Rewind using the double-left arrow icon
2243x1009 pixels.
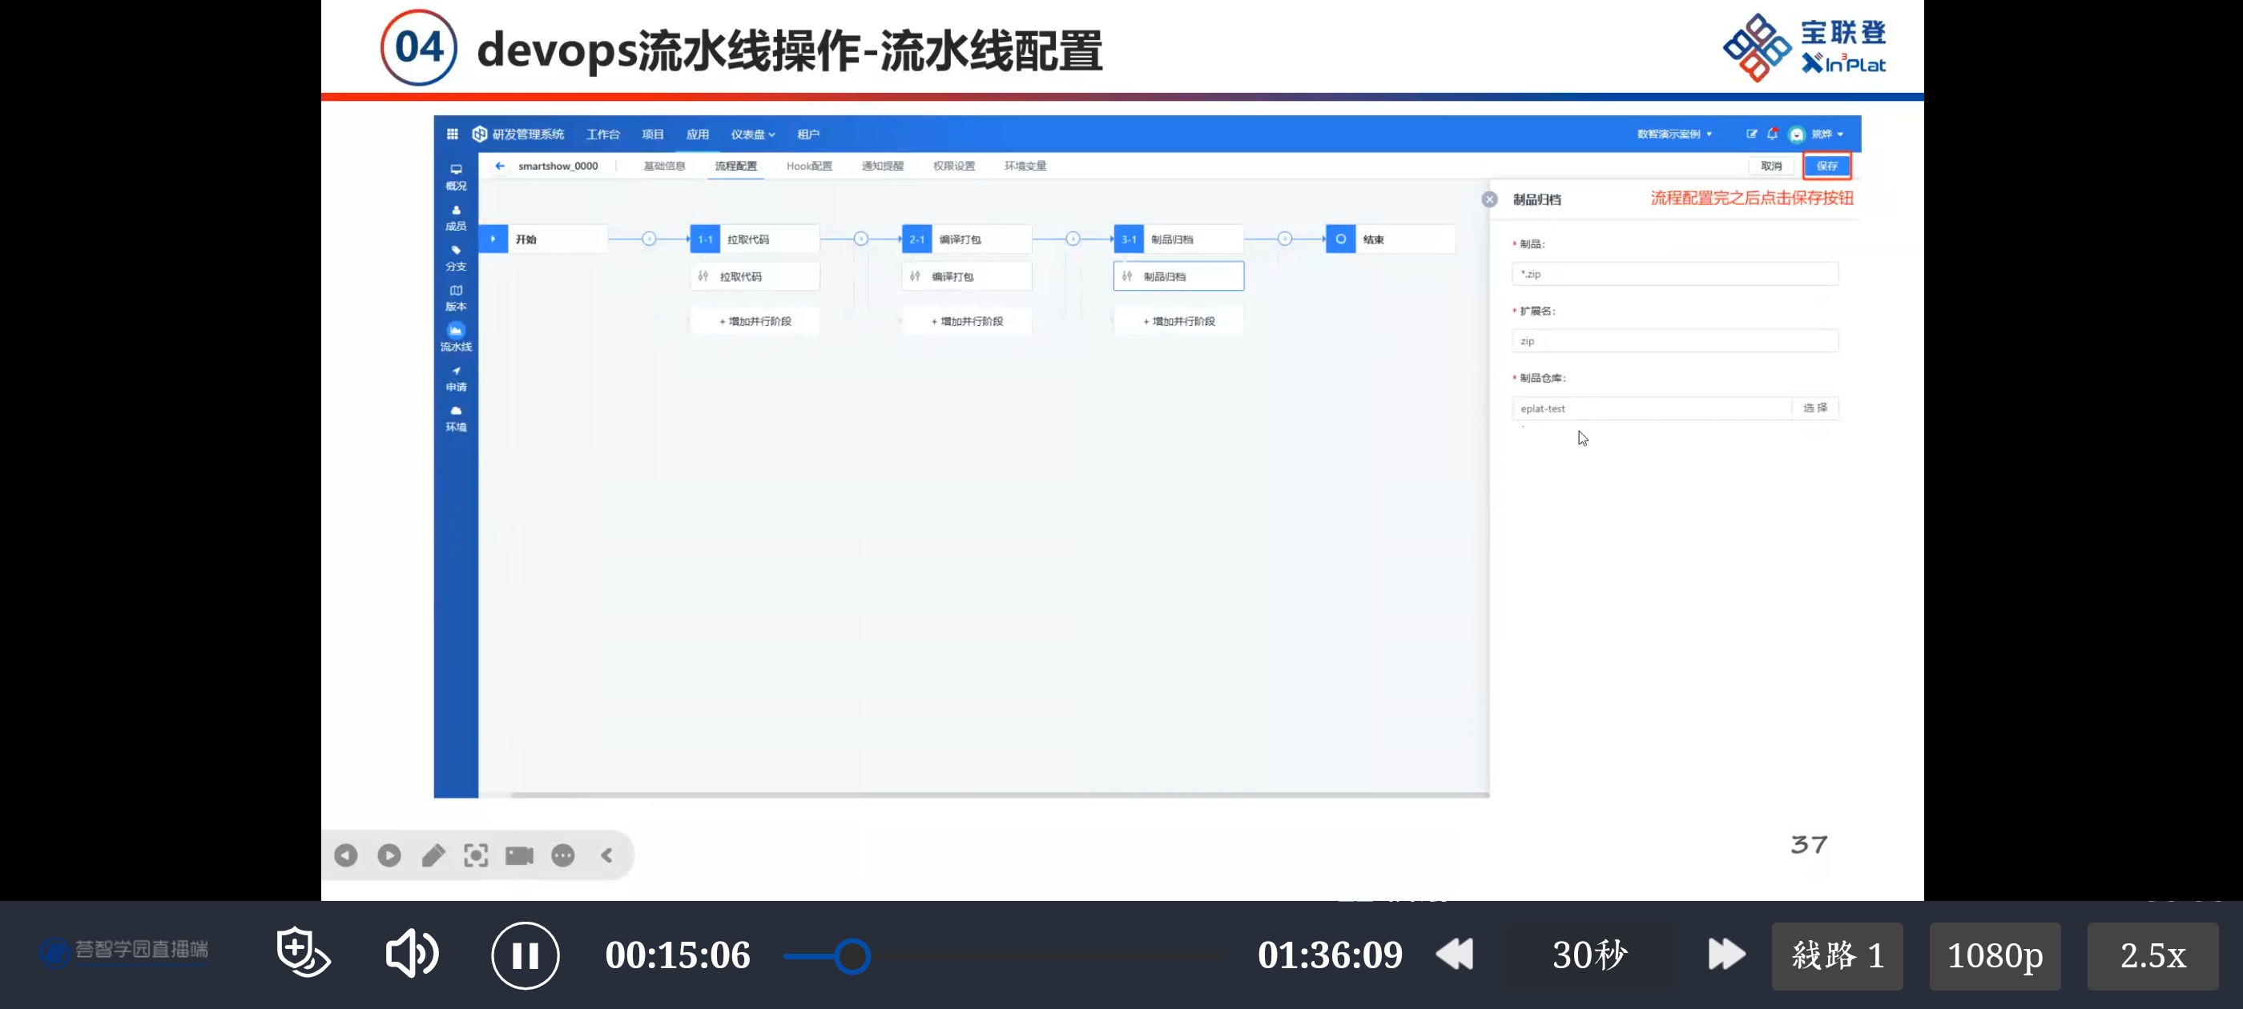pos(1454,955)
